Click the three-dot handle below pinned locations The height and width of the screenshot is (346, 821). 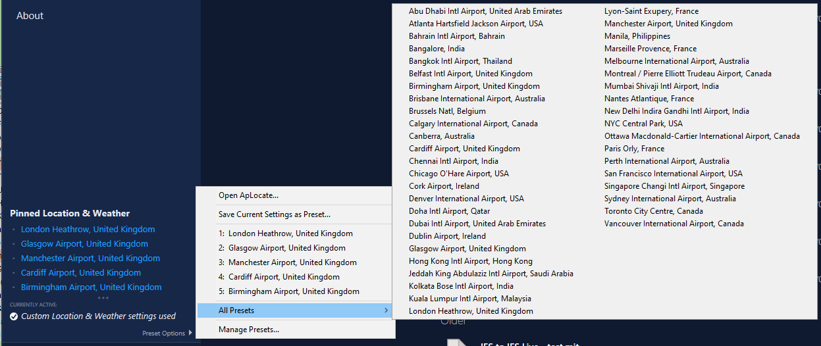[x=103, y=298]
